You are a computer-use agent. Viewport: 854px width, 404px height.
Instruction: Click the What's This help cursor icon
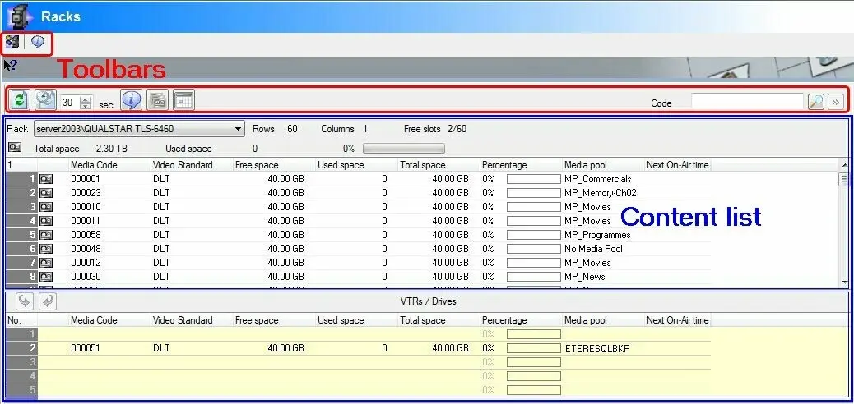[x=10, y=66]
